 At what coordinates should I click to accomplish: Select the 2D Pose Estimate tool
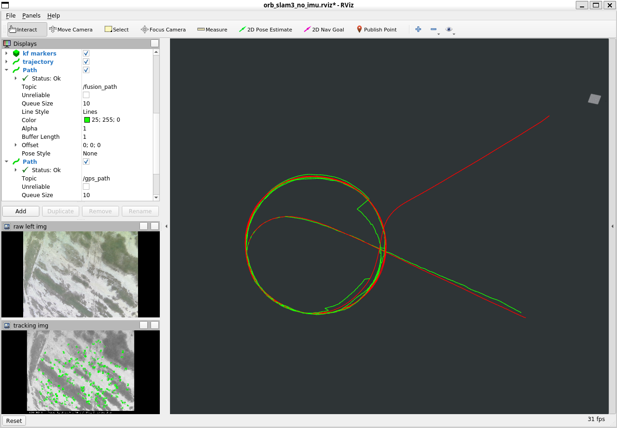(265, 29)
